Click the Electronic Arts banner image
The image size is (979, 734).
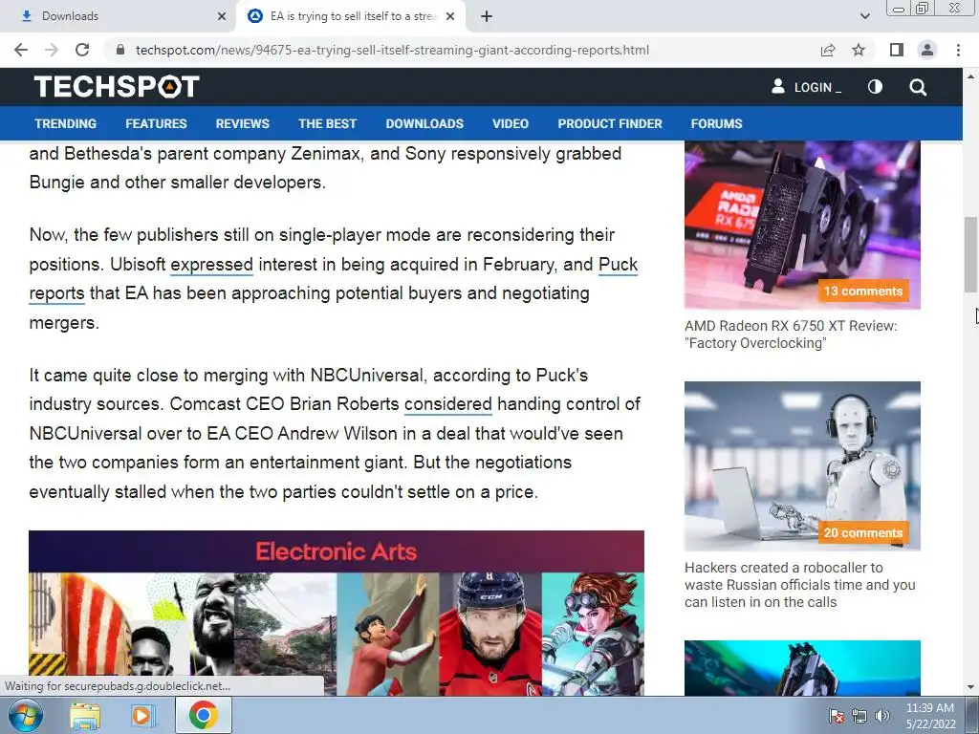pos(337,613)
